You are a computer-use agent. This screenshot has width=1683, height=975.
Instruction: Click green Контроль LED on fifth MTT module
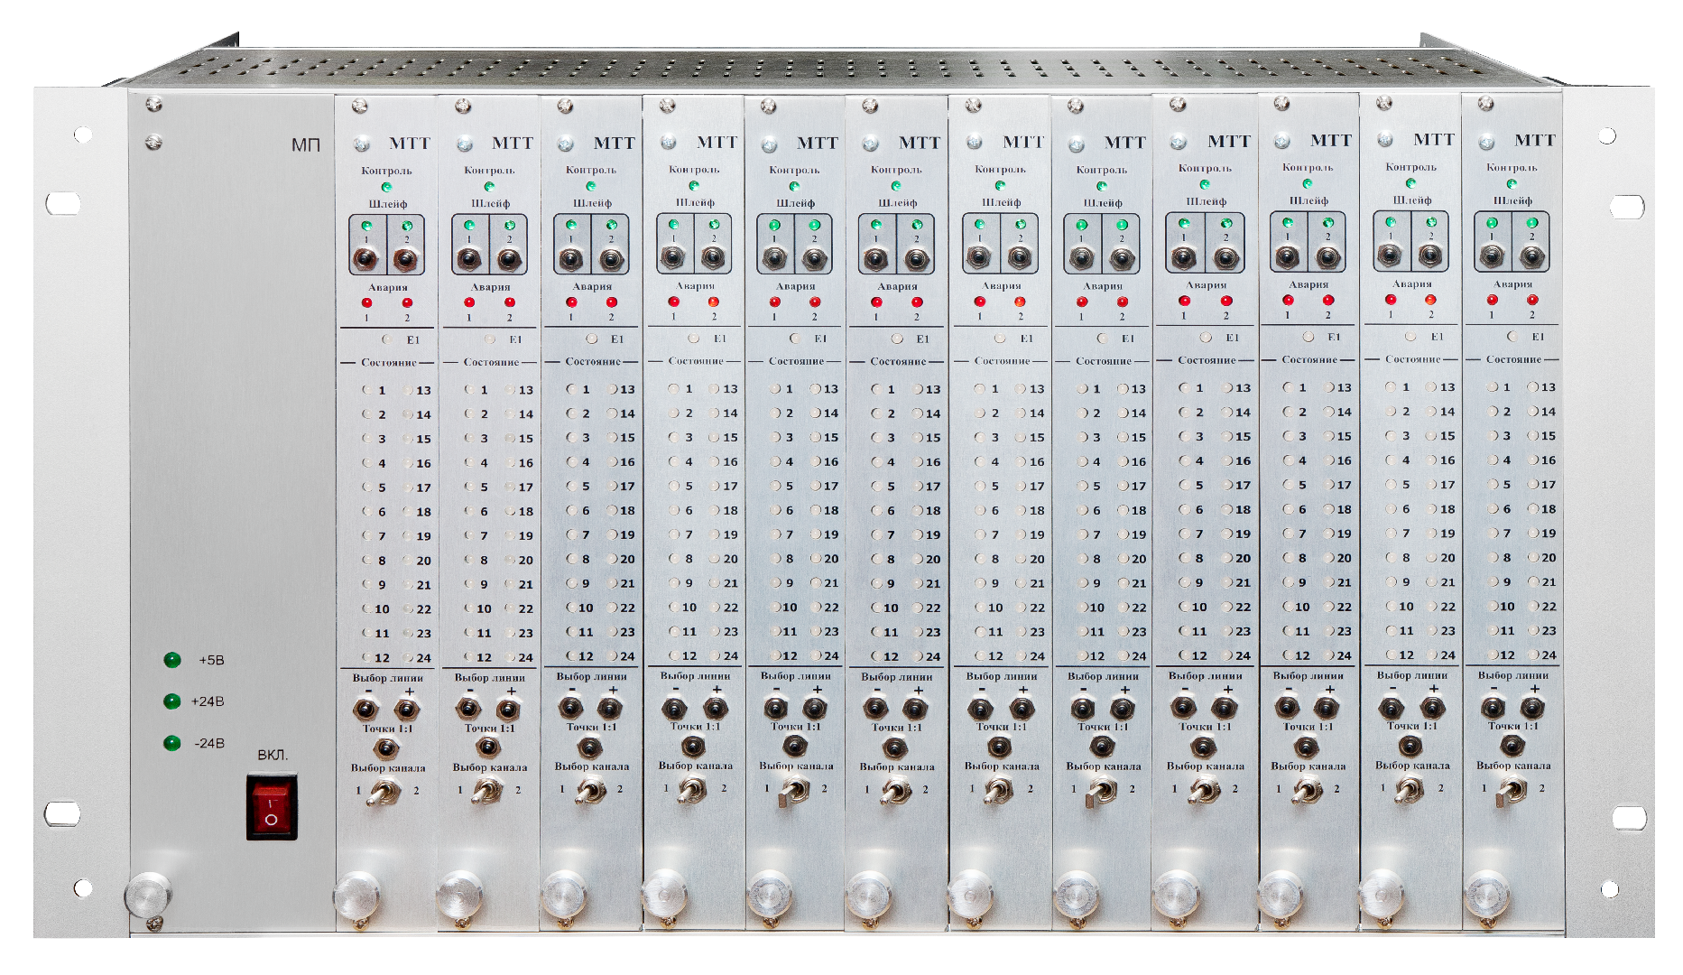(x=795, y=186)
